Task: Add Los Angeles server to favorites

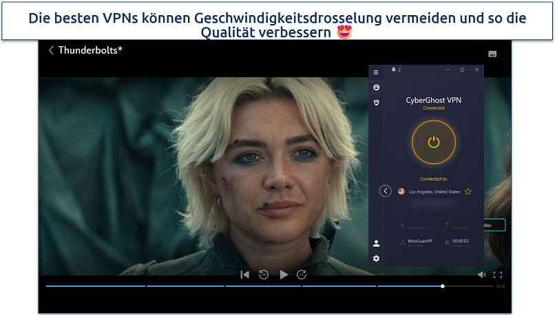Action: tap(468, 192)
